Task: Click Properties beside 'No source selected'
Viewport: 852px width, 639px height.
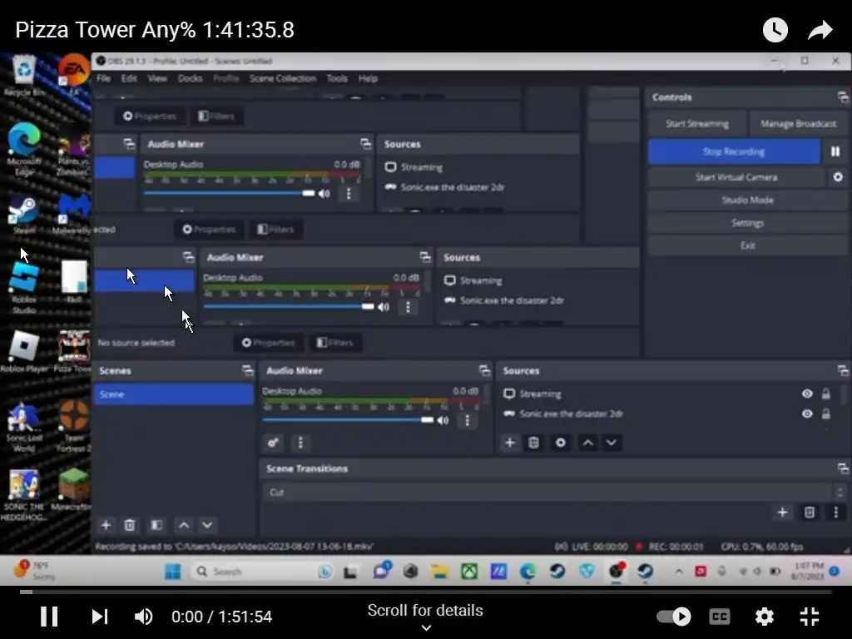Action: tap(268, 343)
